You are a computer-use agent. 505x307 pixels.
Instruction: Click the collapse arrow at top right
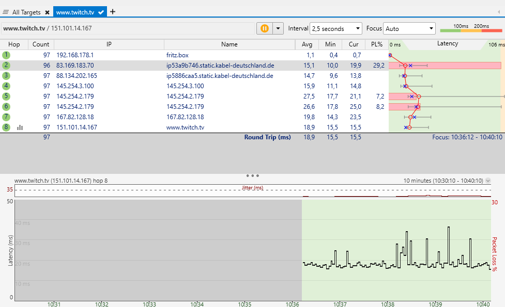[499, 12]
